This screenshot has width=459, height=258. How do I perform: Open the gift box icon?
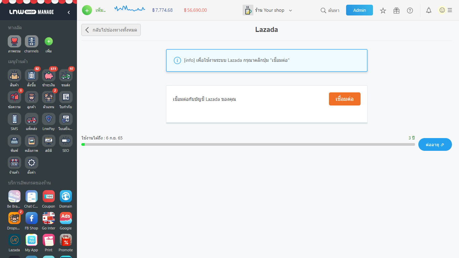[x=397, y=10]
